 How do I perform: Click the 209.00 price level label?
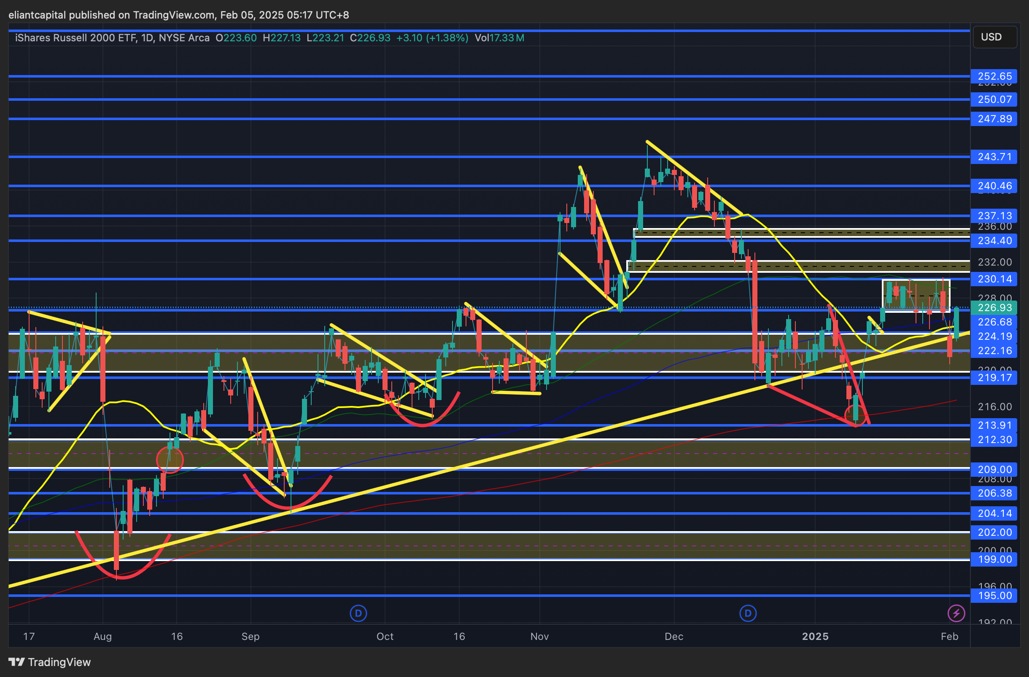point(994,470)
